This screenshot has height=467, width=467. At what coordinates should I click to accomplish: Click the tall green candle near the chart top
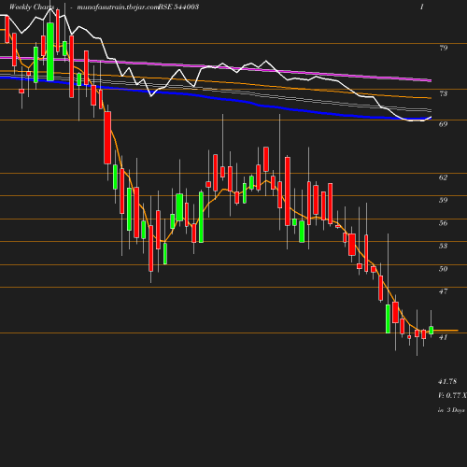(x=50, y=51)
